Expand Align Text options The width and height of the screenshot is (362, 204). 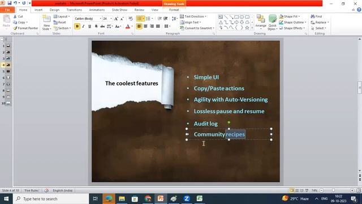point(191,22)
